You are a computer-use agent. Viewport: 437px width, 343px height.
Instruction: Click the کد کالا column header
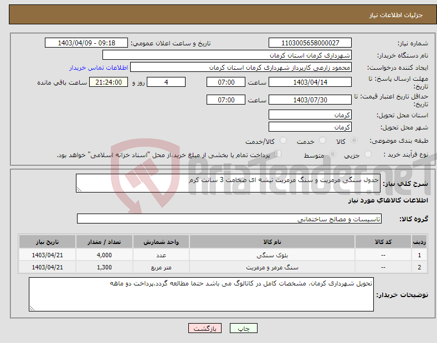(383, 242)
